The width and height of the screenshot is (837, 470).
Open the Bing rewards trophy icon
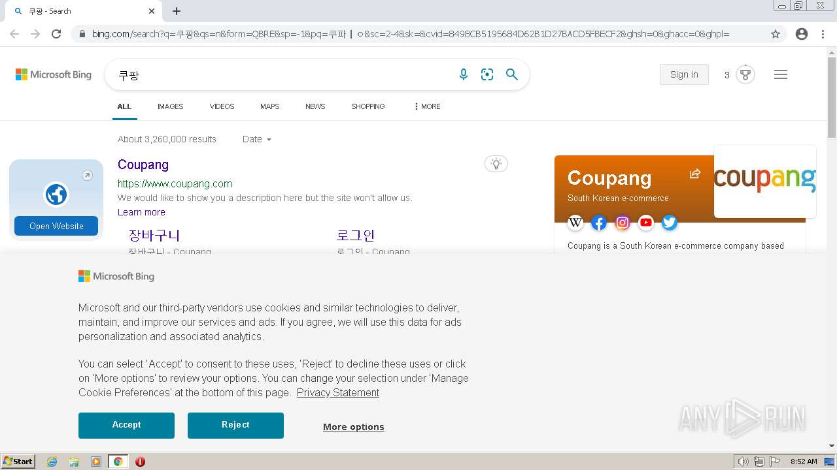coord(745,74)
